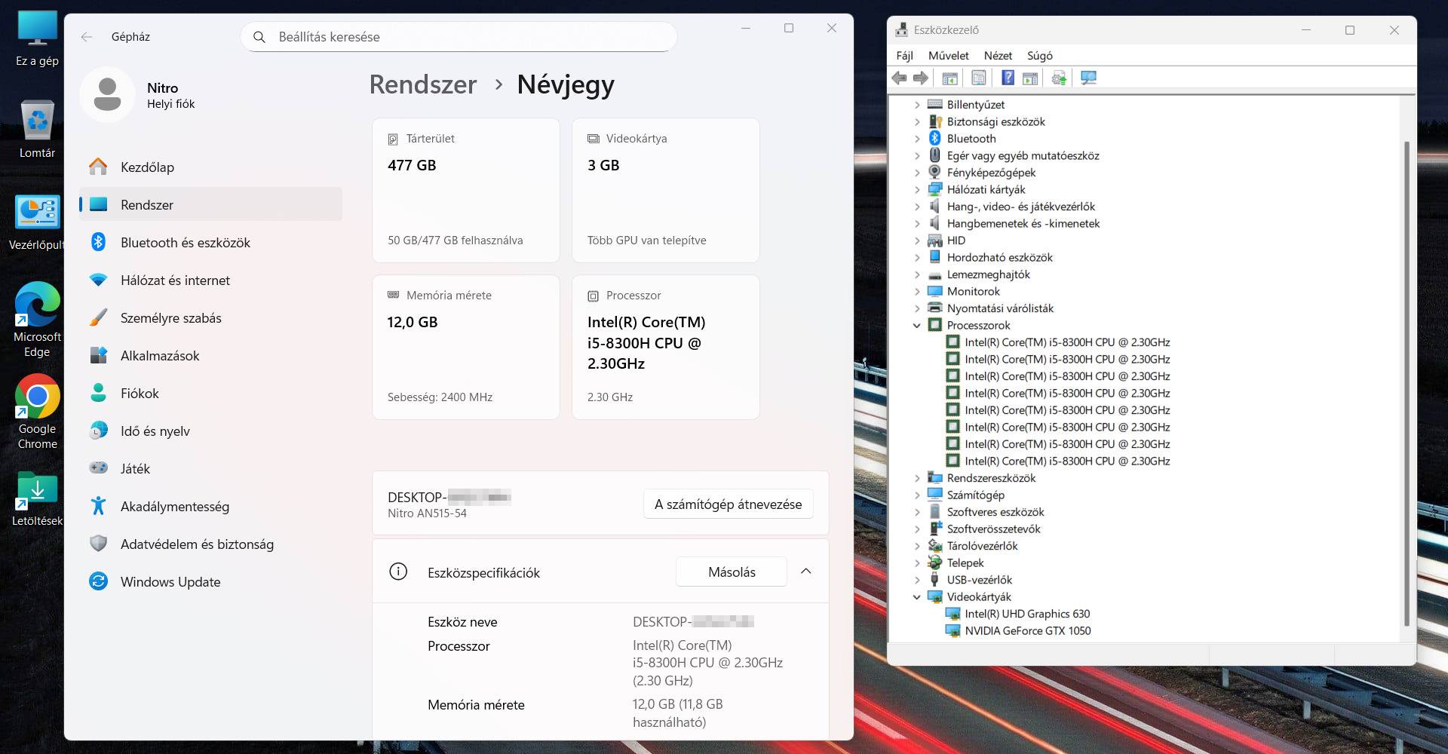1448x754 pixels.
Task: Collapse the Processzorok node
Action: click(917, 325)
